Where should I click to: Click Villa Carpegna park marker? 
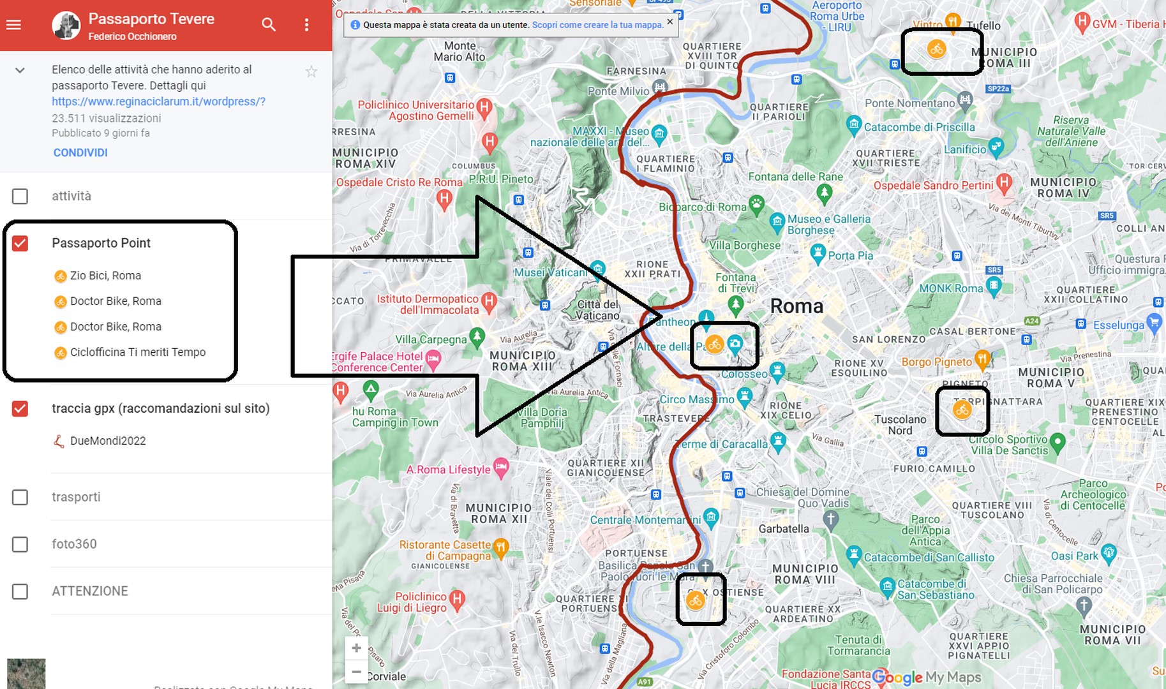(x=477, y=337)
